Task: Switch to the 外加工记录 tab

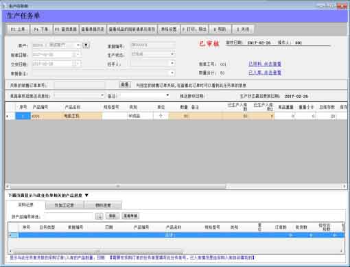Action: click(x=65, y=205)
